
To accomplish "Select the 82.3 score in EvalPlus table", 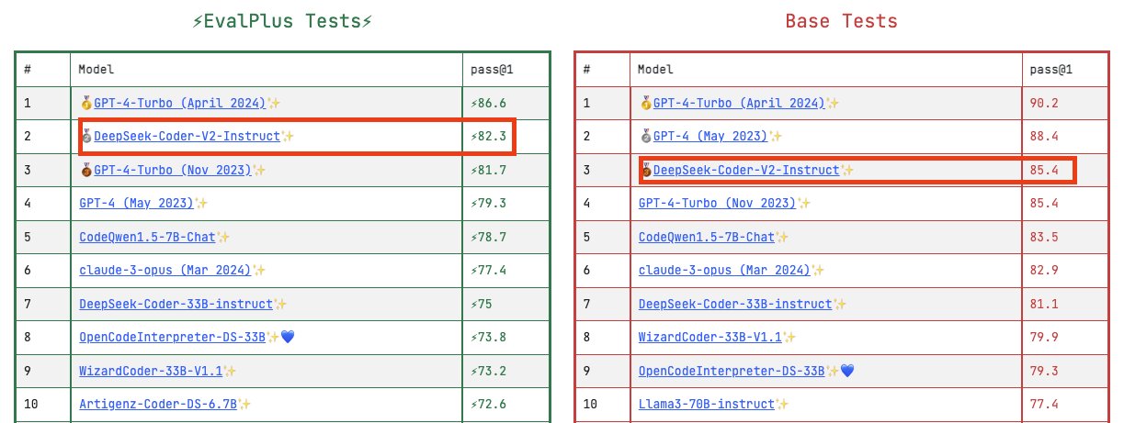I will pos(488,136).
